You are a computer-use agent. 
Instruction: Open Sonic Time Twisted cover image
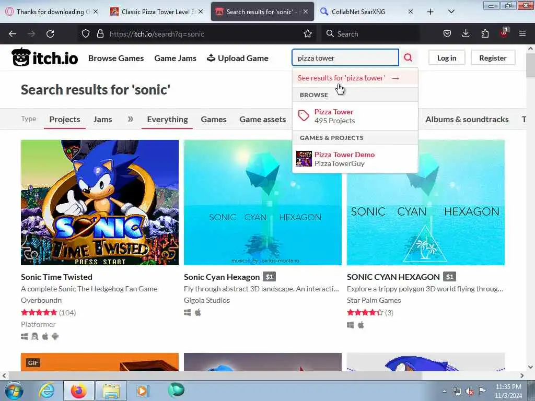(x=100, y=203)
